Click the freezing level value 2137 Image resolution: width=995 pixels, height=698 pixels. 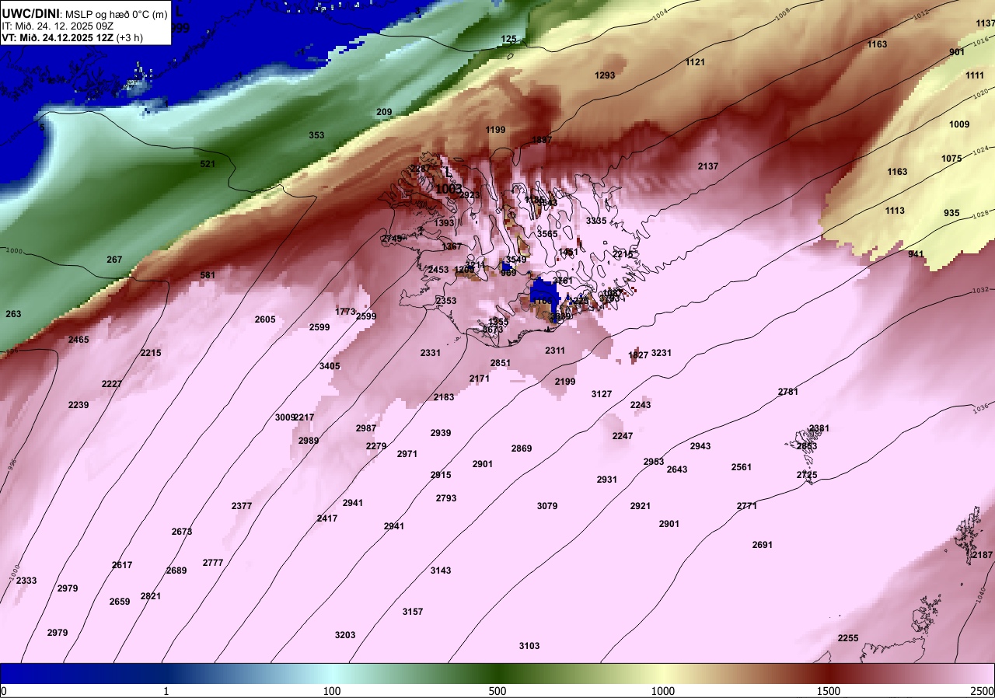point(708,166)
